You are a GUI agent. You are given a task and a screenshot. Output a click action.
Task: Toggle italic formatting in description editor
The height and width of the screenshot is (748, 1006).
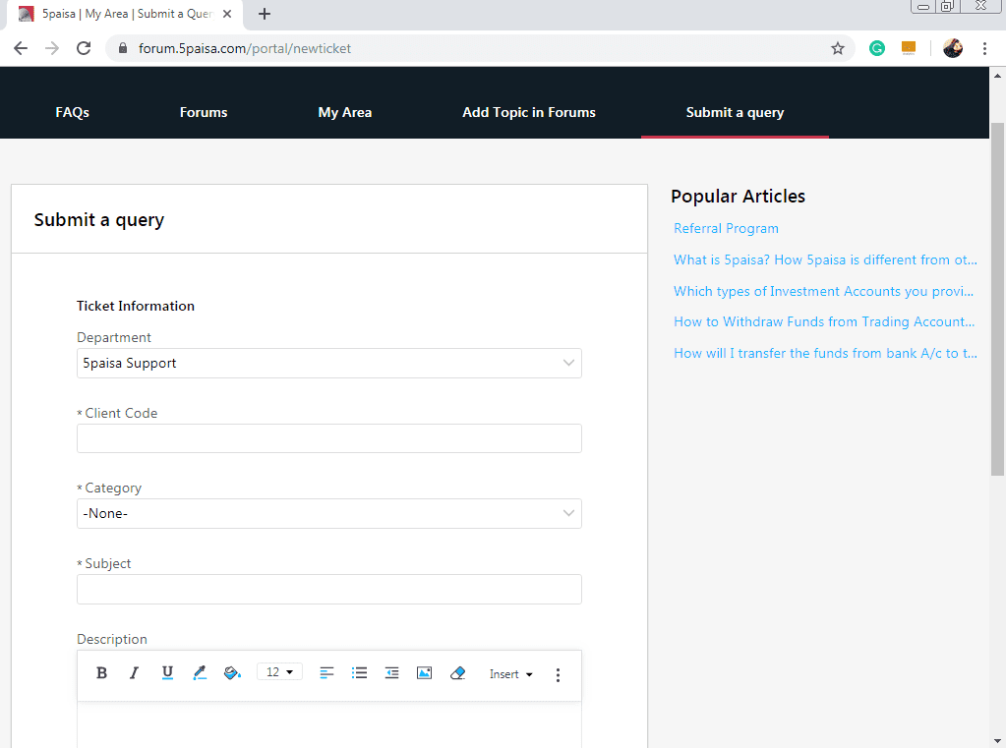pyautogui.click(x=134, y=673)
